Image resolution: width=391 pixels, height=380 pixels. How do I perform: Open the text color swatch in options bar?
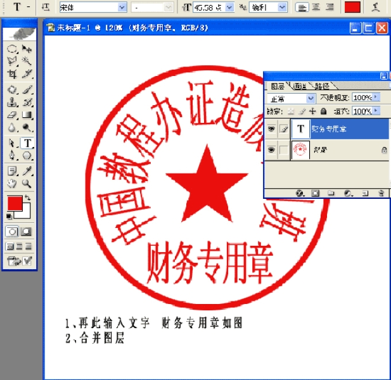pos(352,7)
